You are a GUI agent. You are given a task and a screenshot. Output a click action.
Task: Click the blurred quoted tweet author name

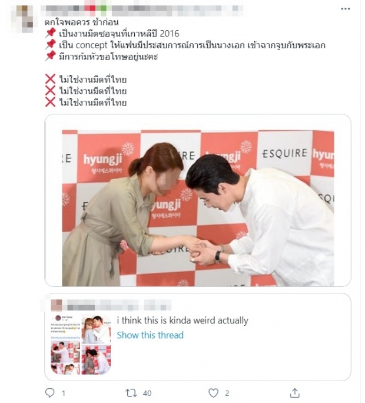117,305
